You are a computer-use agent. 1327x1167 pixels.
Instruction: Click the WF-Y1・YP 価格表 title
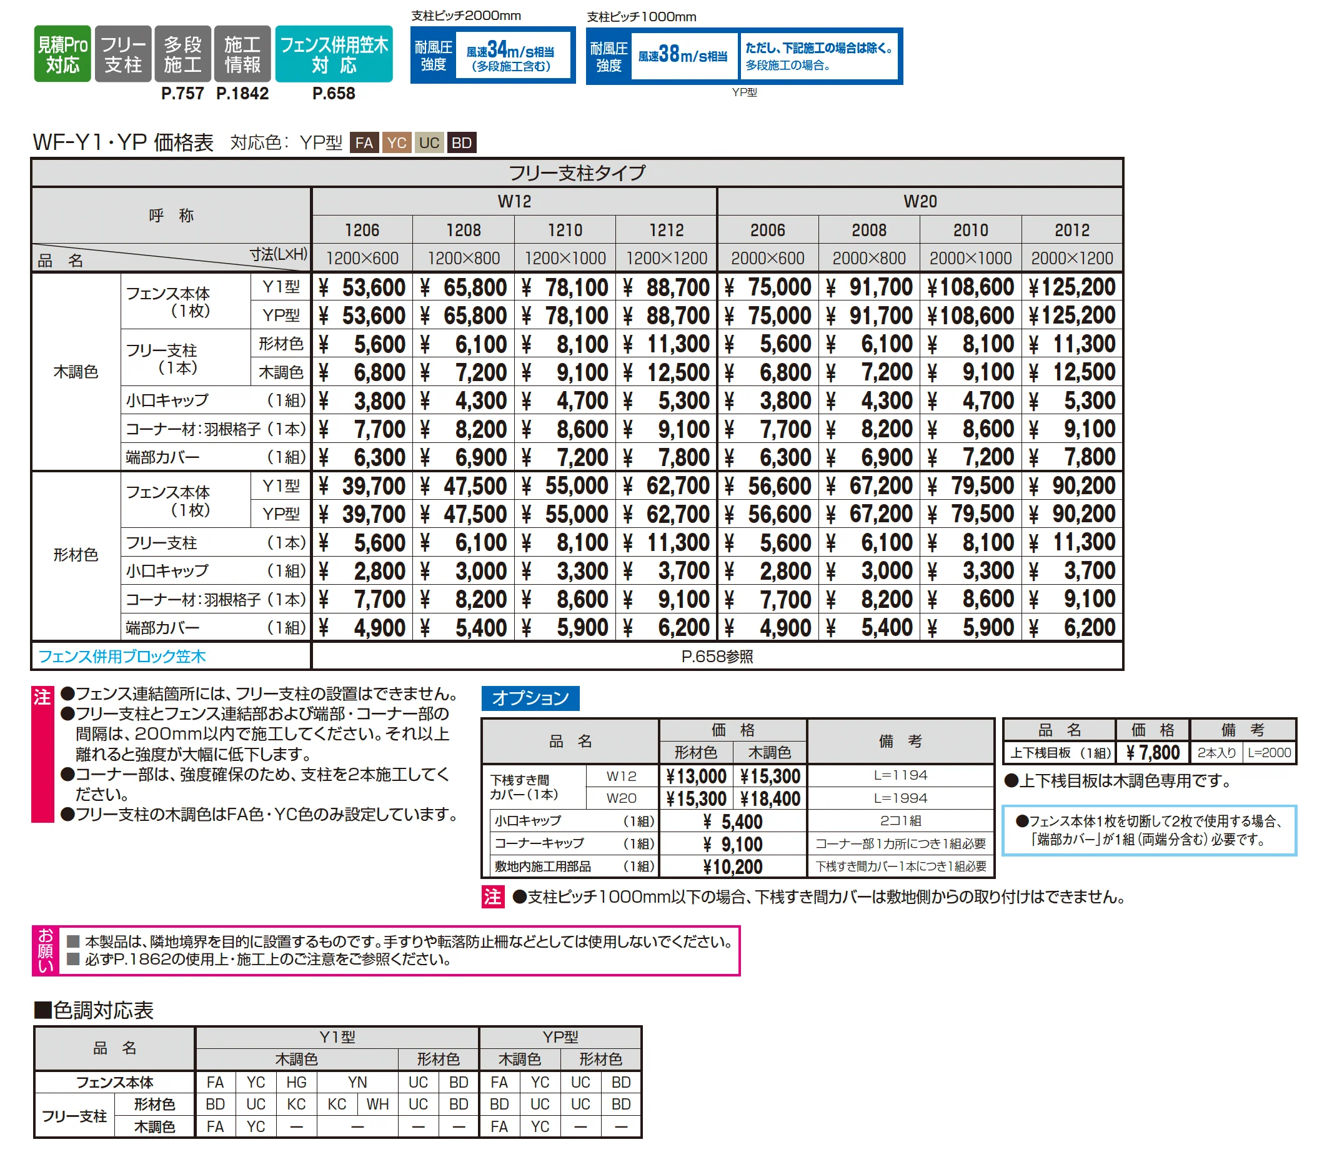click(122, 142)
